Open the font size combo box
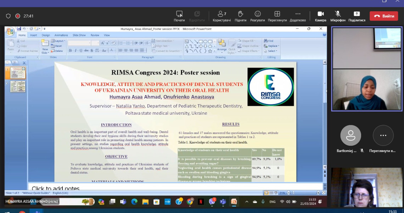The image size is (404, 213). coord(95,43)
